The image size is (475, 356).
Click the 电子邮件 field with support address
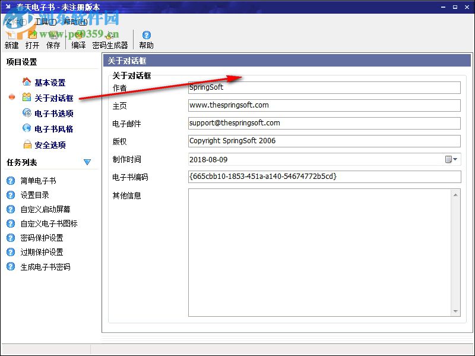(324, 124)
